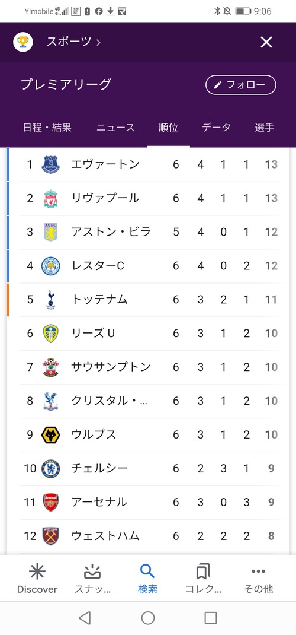Open the 選手 tab
296x635 pixels.
pos(265,128)
